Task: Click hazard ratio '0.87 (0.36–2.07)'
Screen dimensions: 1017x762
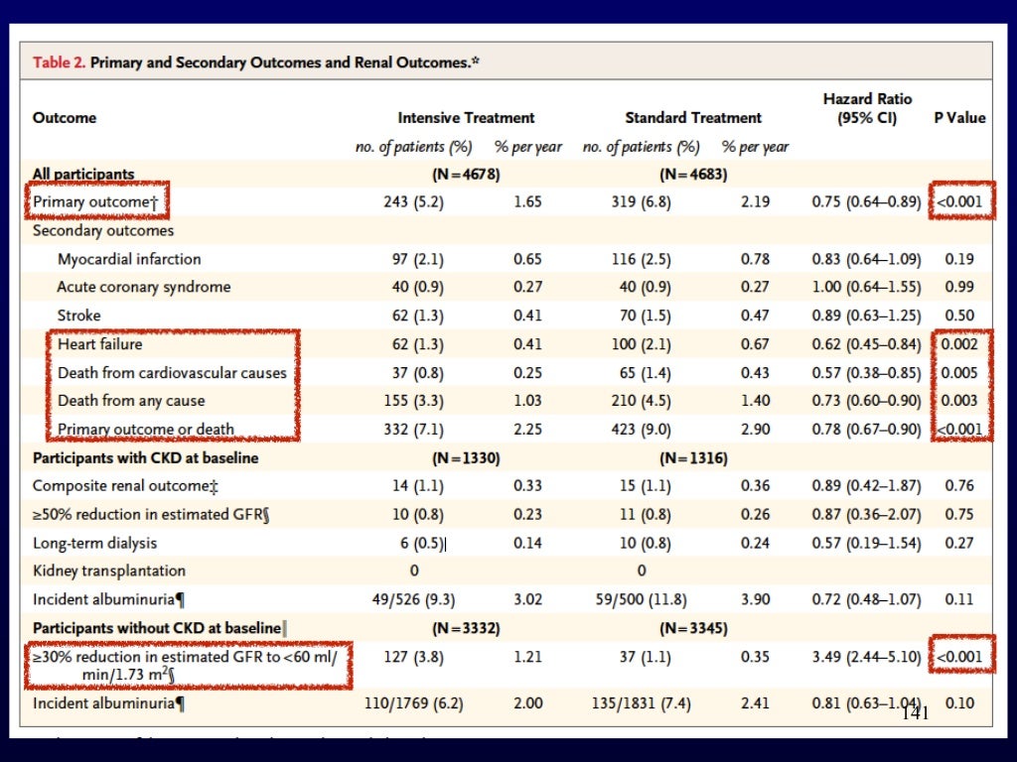Action: (866, 515)
